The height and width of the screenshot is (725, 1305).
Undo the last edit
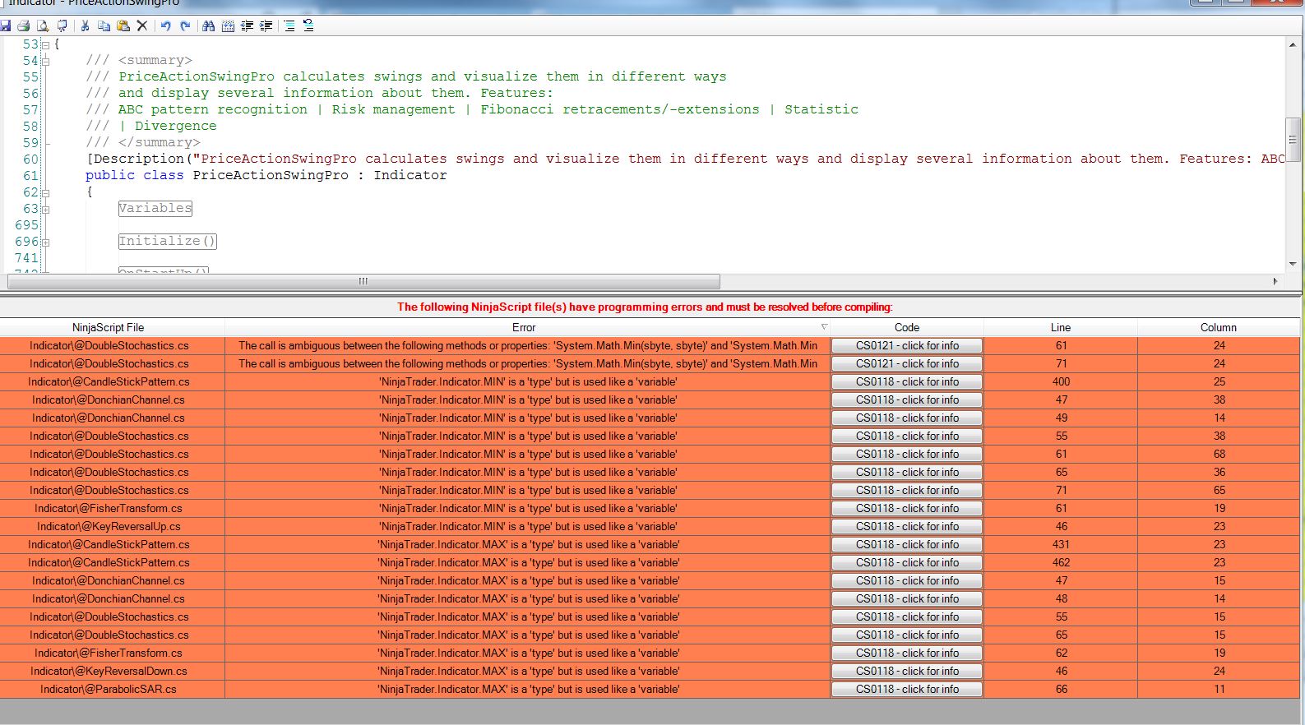(165, 26)
